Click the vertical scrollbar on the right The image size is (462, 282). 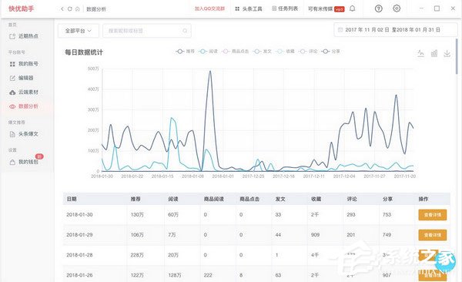[457, 56]
